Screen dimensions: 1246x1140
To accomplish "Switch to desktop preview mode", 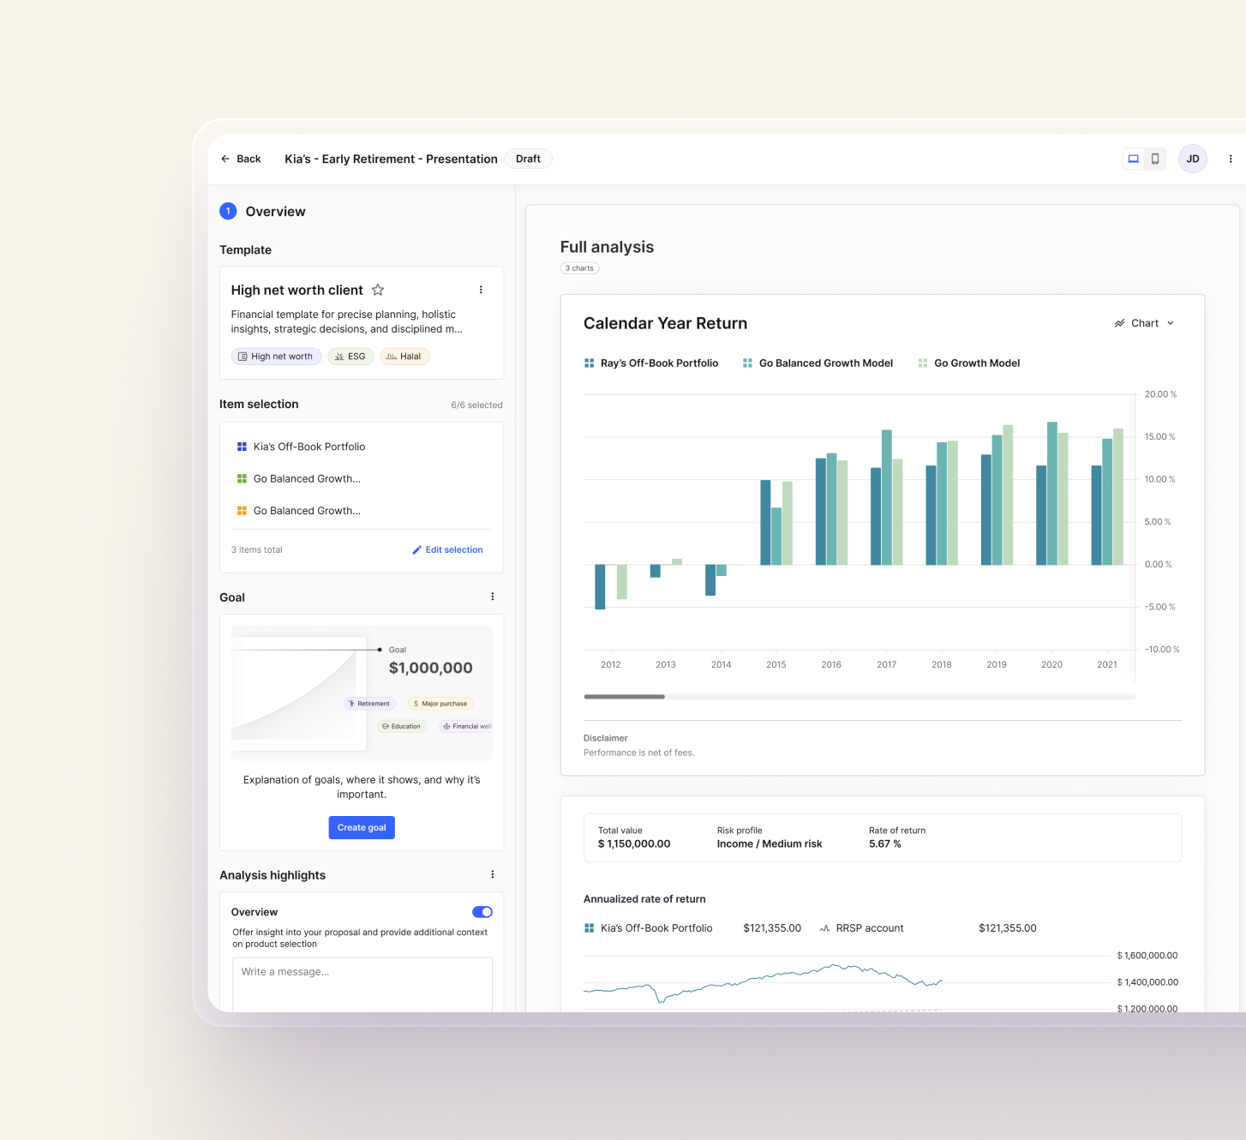I will pyautogui.click(x=1133, y=159).
